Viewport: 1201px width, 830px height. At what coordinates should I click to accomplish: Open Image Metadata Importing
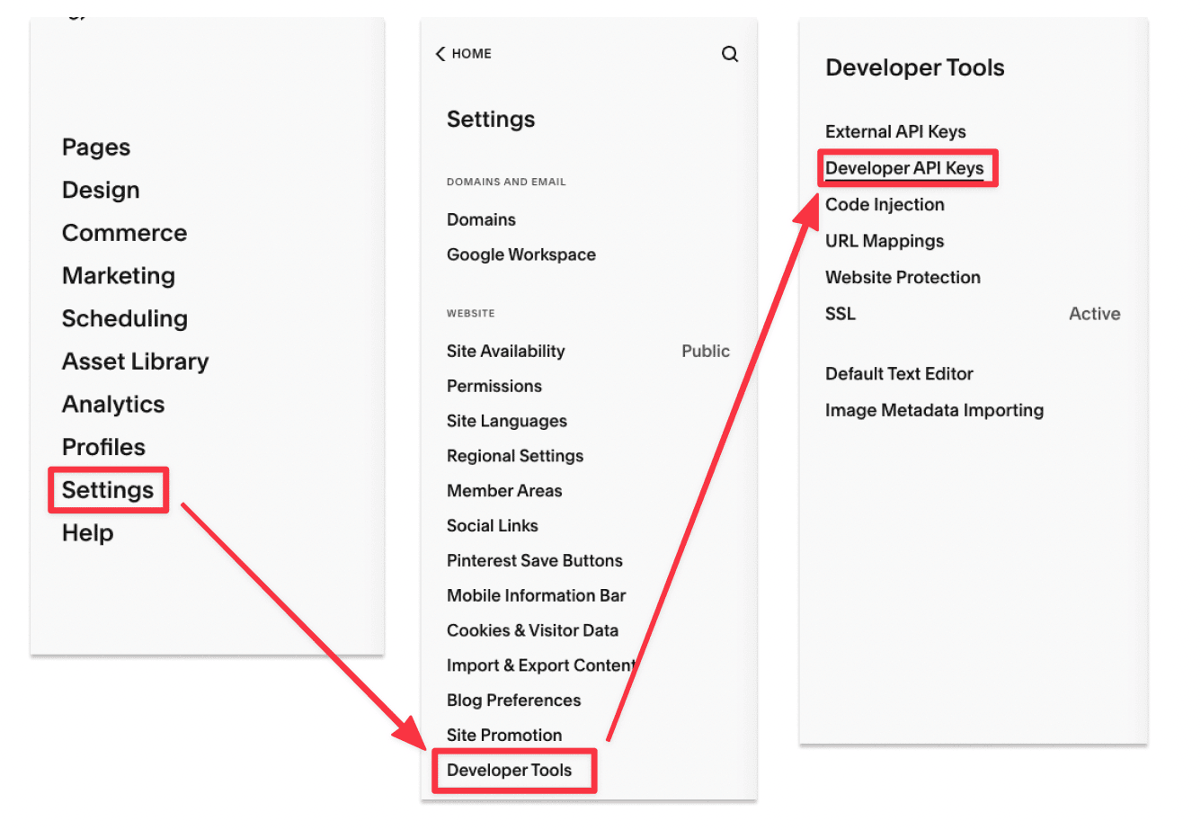[x=934, y=410]
